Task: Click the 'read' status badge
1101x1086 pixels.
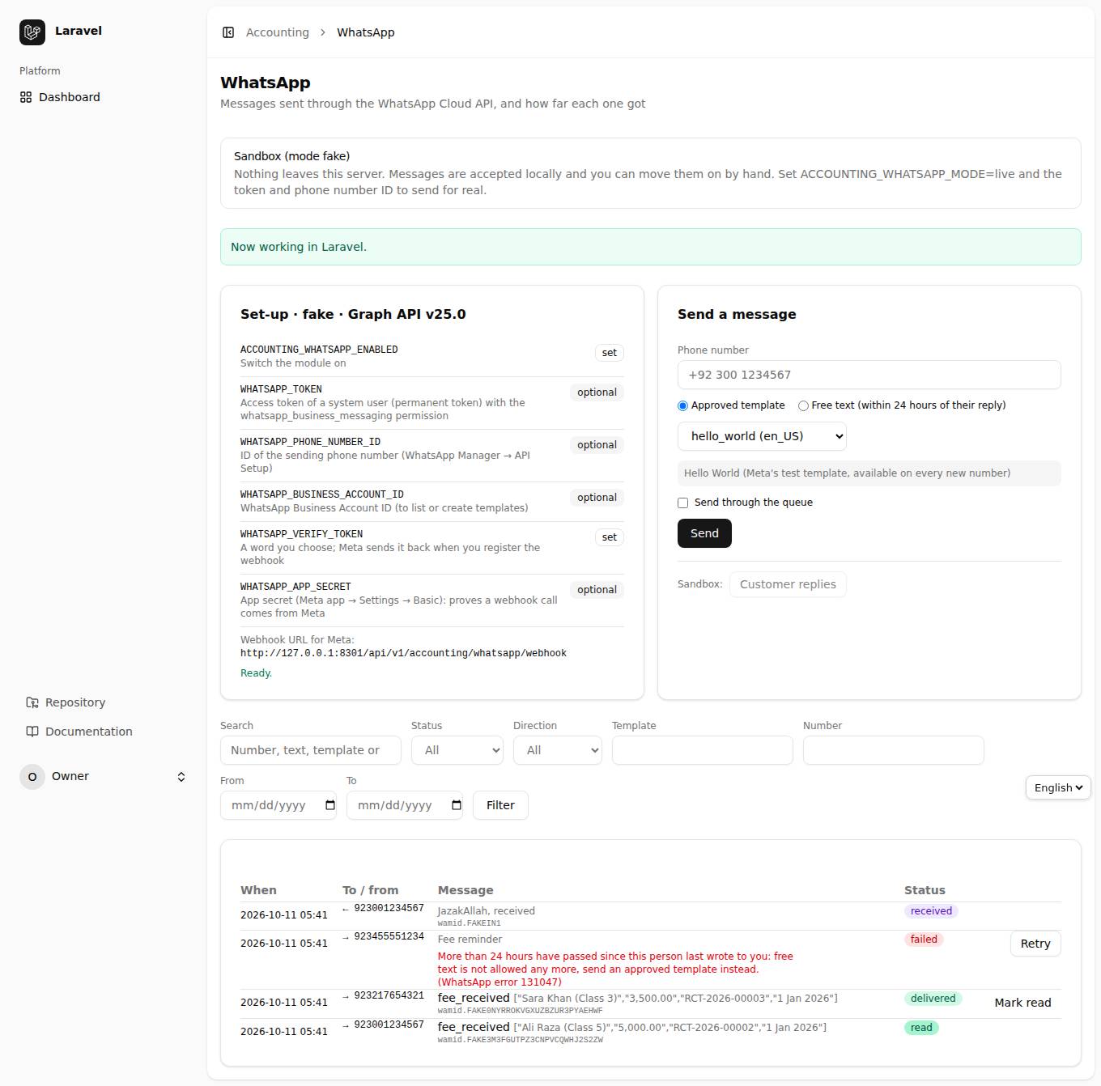Action: tap(921, 1028)
